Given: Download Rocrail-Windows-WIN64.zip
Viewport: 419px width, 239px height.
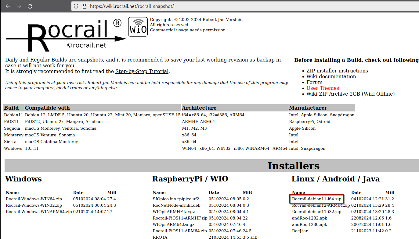Looking at the screenshot, I should pos(34,199).
